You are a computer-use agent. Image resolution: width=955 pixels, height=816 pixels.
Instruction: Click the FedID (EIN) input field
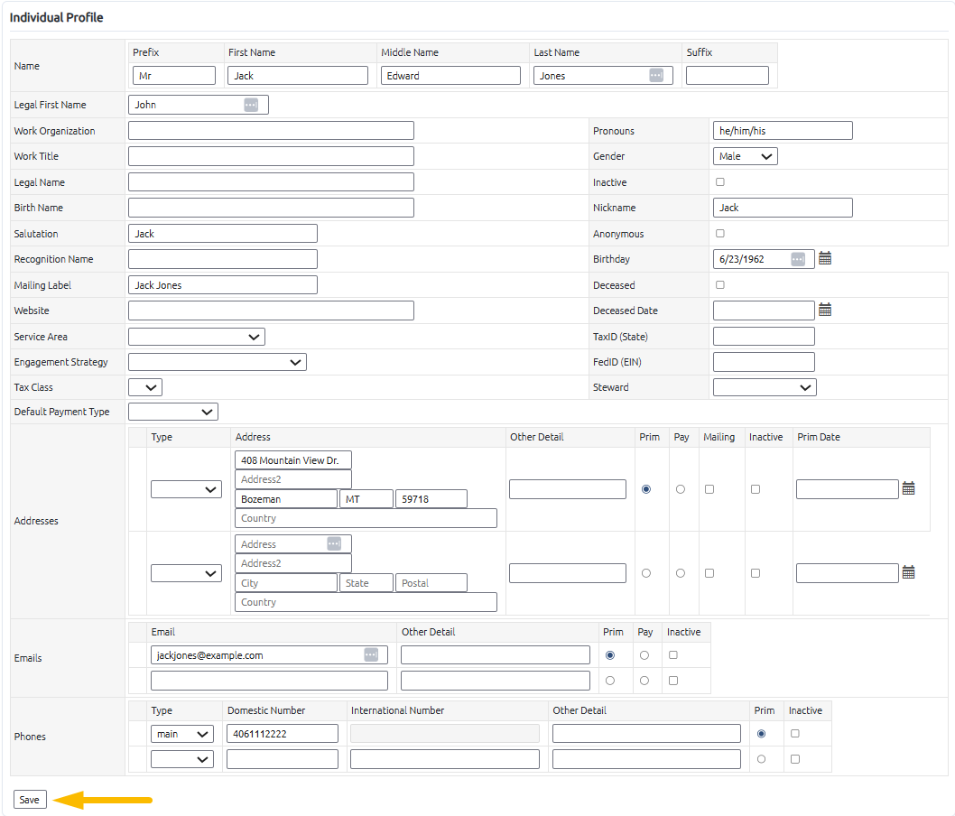pos(764,362)
